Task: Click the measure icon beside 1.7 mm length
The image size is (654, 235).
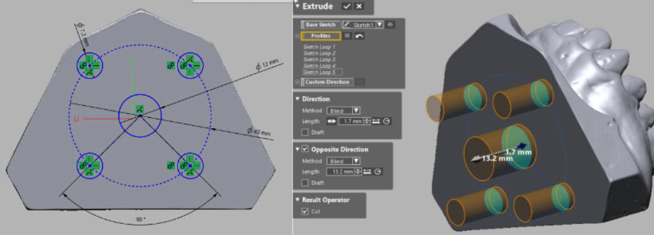Action: tap(376, 122)
